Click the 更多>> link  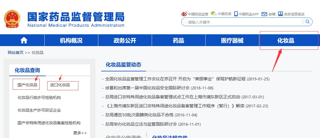(80, 133)
